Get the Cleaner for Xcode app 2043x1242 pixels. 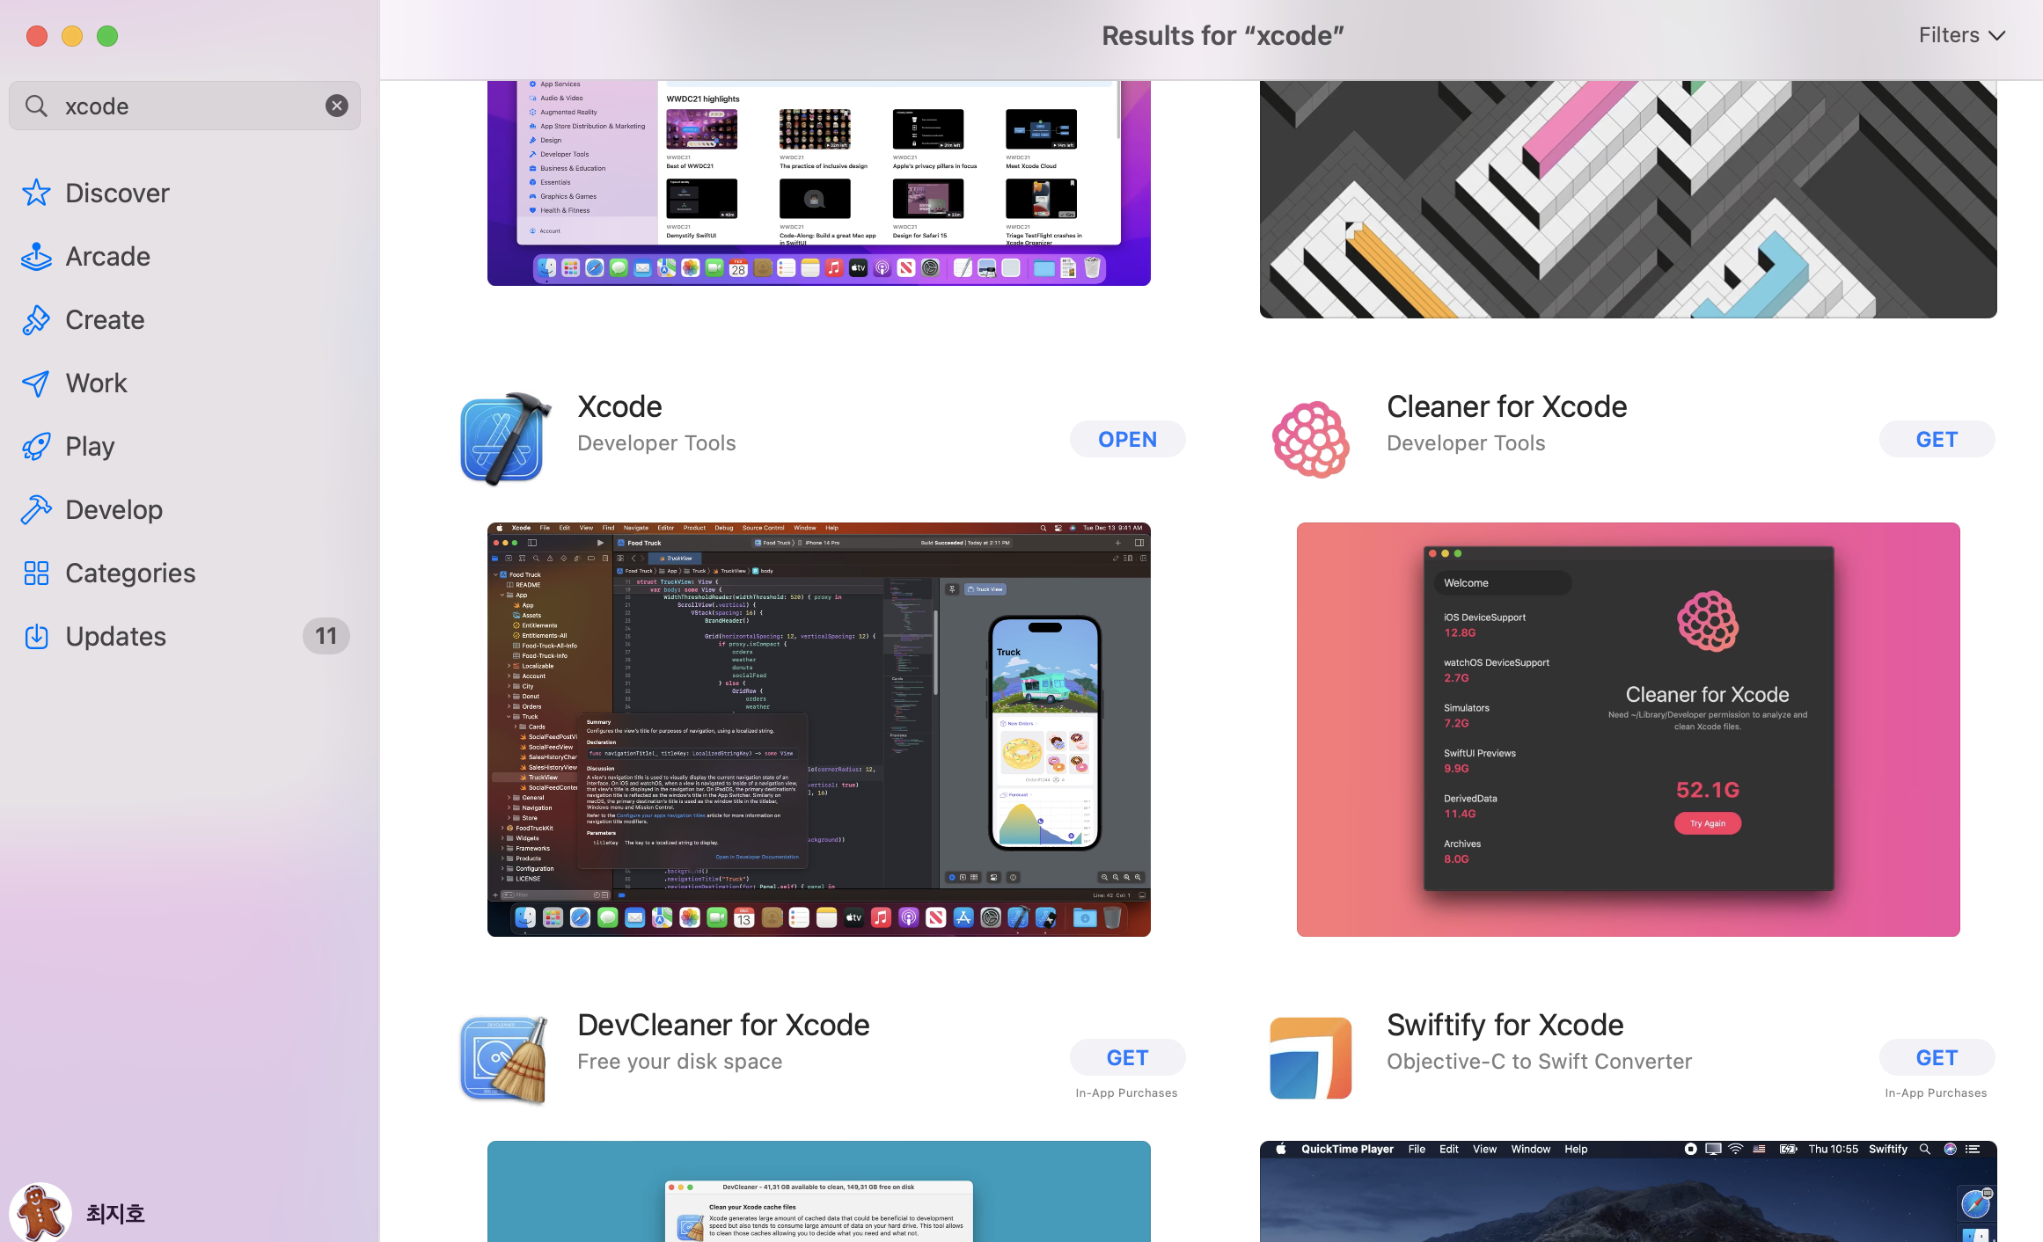1937,439
